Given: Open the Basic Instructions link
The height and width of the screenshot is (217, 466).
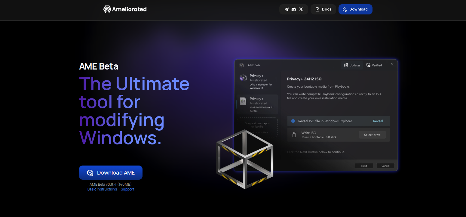Looking at the screenshot, I should [x=102, y=189].
